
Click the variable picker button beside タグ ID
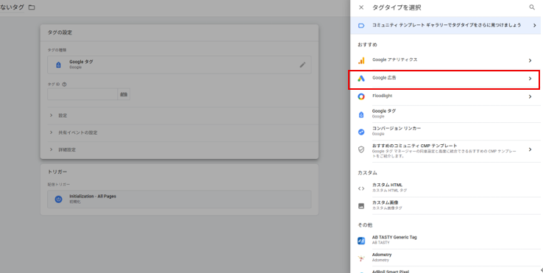(x=124, y=94)
